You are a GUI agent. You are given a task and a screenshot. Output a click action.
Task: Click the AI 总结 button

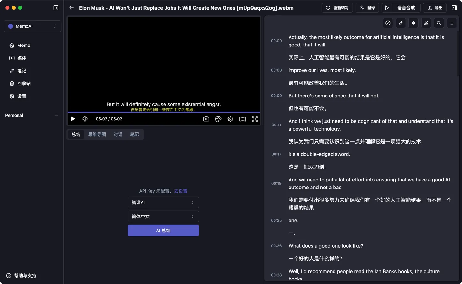(163, 231)
